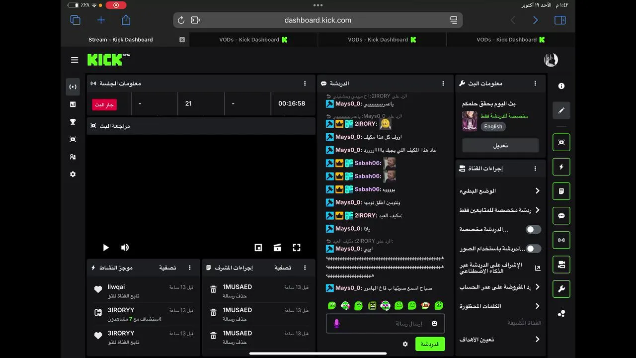The image size is (636, 358).
Task: Toggle the lightning activity widget icon
Action: 561,167
